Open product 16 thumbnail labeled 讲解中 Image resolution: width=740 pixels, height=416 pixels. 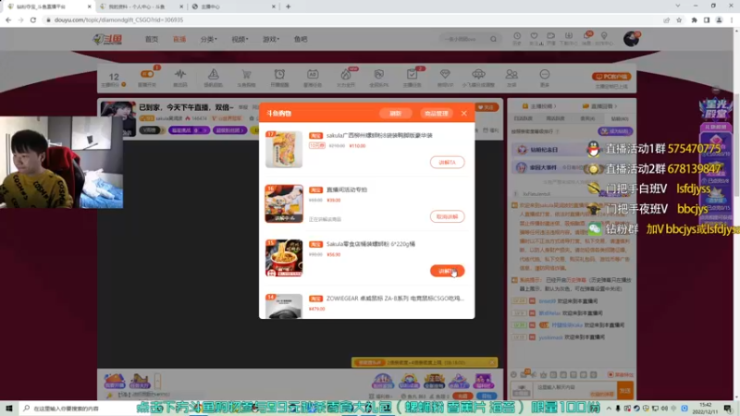click(284, 203)
